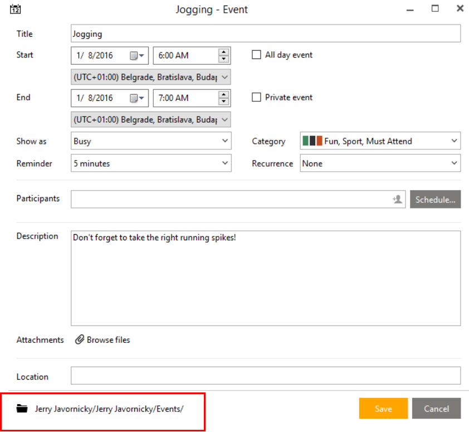This screenshot has width=469, height=432.
Task: Click the Cancel button
Action: coord(437,408)
